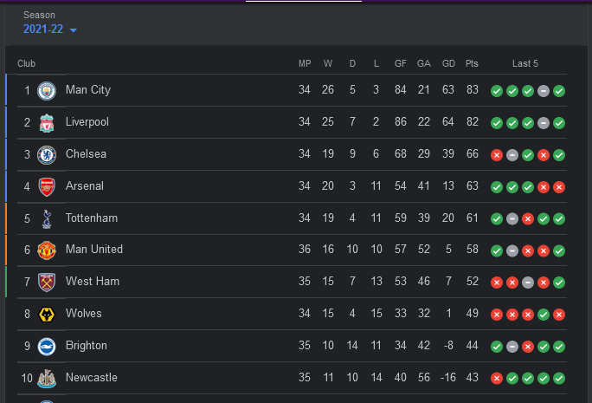Click the Wolves wolf-head crest
This screenshot has height=403, width=592.
coord(47,315)
